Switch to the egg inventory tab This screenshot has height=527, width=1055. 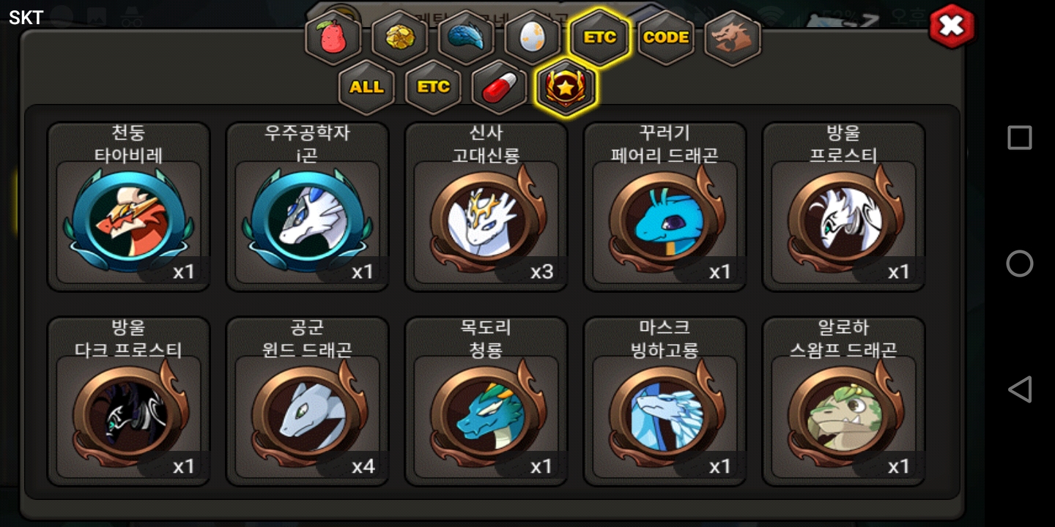pyautogui.click(x=533, y=37)
